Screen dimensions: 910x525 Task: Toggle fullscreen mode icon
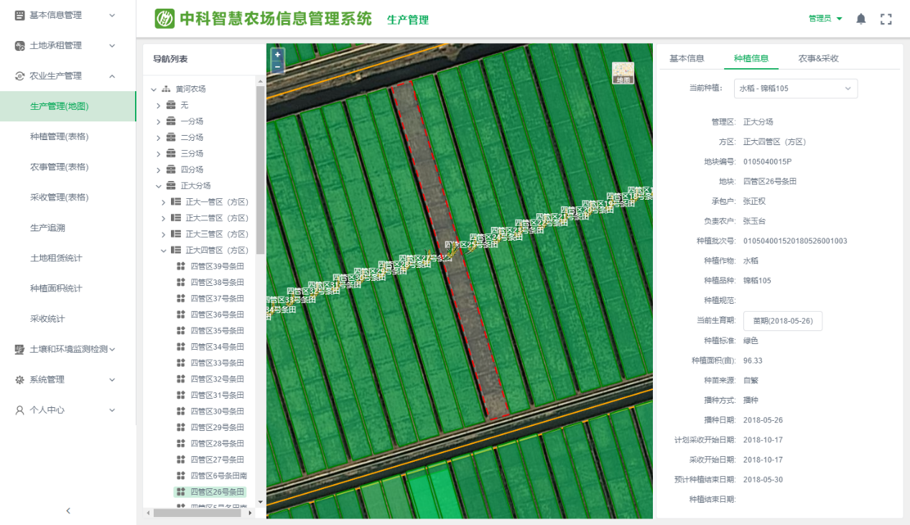pyautogui.click(x=886, y=19)
